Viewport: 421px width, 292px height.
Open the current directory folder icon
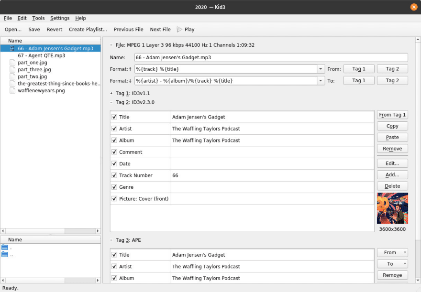tap(5, 247)
